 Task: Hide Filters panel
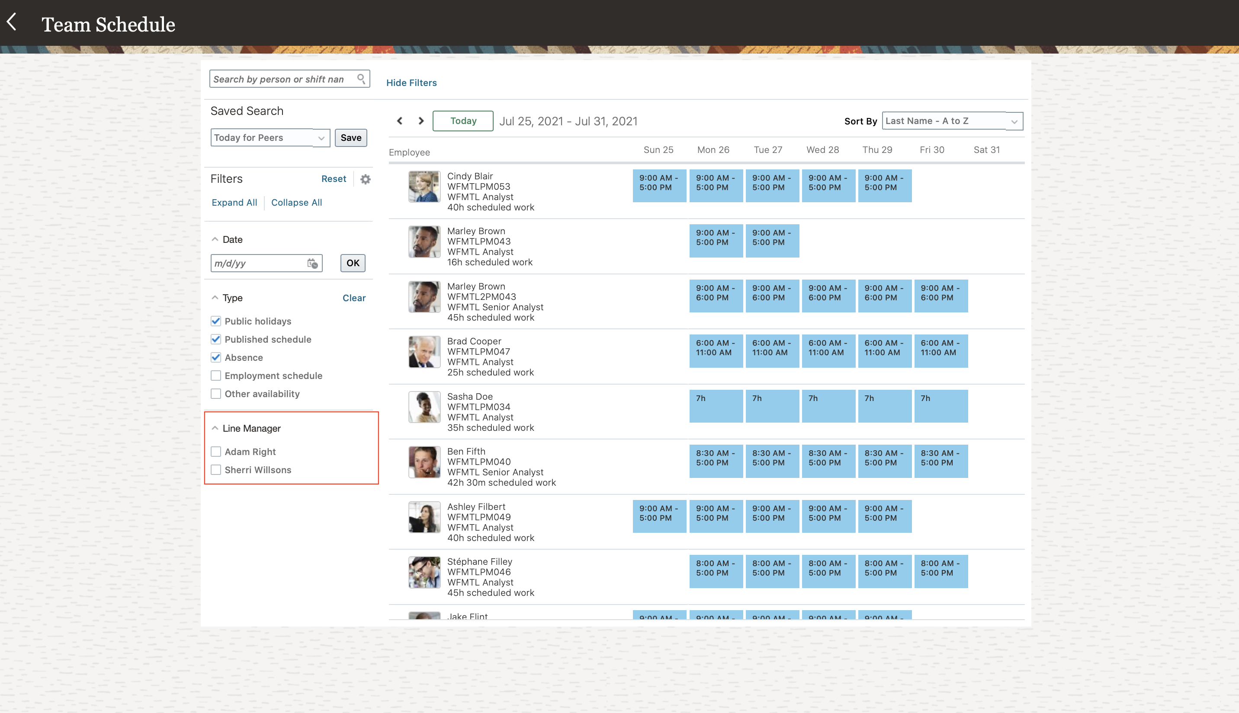[x=412, y=82]
